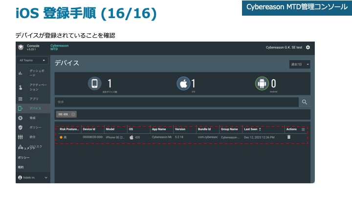Click the デバイス sidebar device icon
352x198 pixels.
20,109
